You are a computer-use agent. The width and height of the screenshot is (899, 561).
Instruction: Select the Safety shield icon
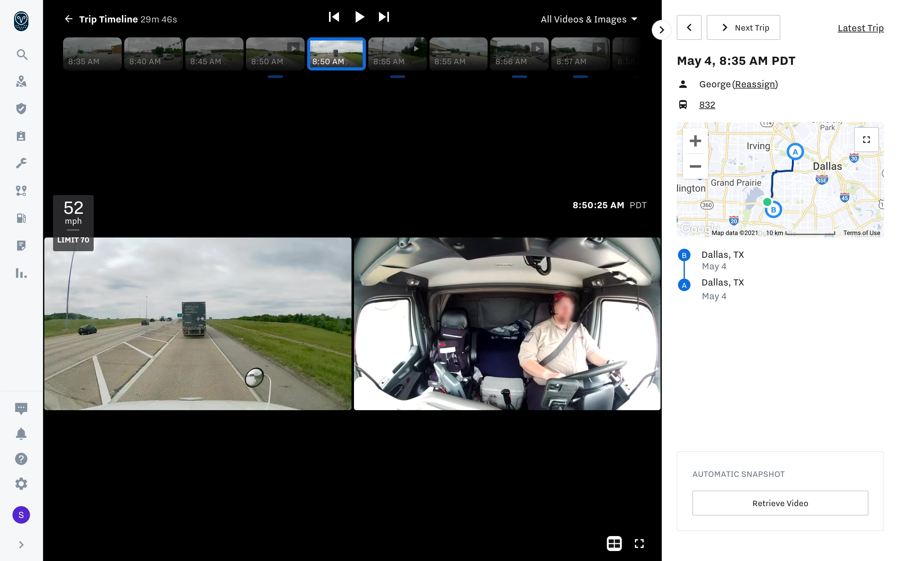point(21,108)
